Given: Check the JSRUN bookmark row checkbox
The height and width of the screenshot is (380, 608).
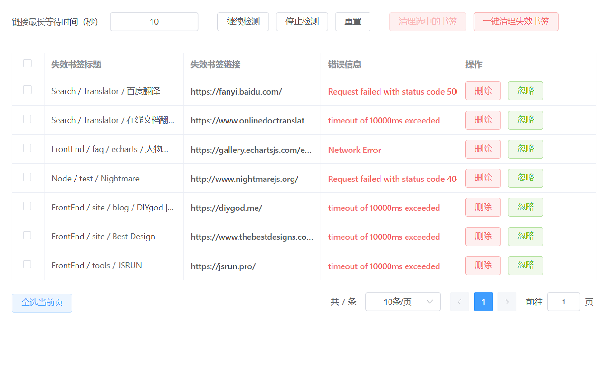Looking at the screenshot, I should pyautogui.click(x=28, y=265).
